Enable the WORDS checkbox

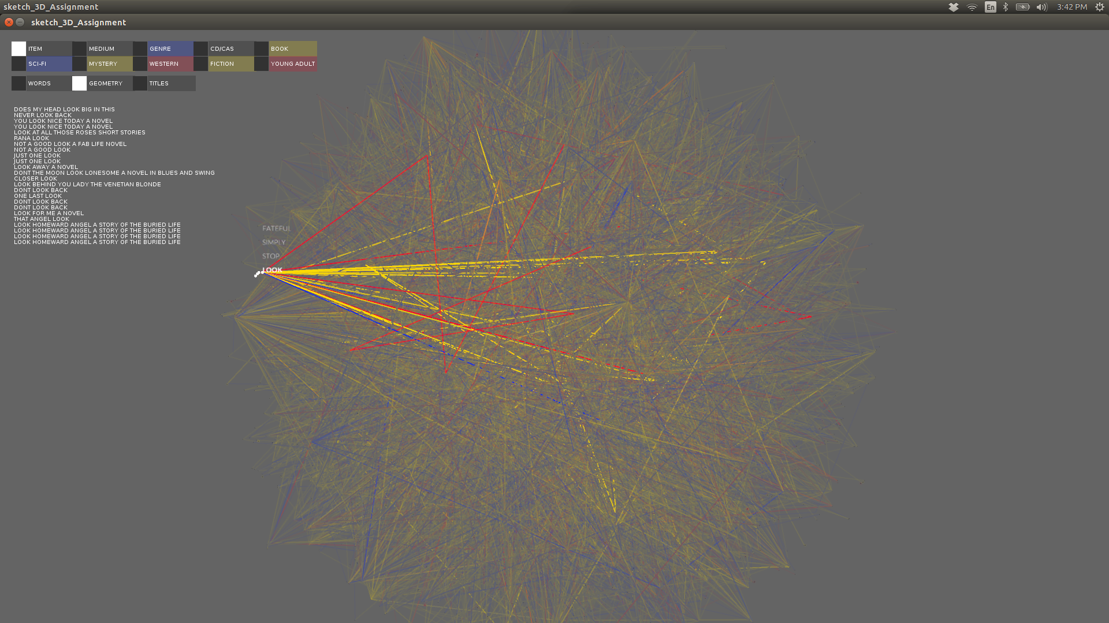pyautogui.click(x=18, y=83)
